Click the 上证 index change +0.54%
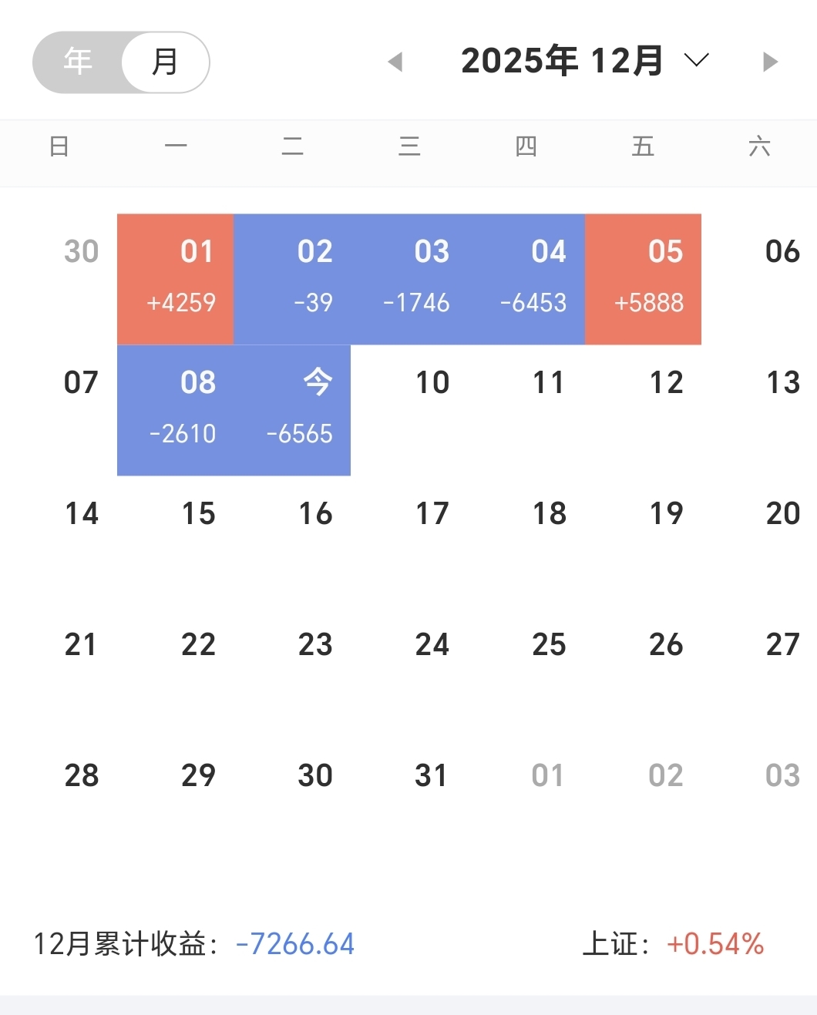The height and width of the screenshot is (1015, 817). tap(714, 944)
